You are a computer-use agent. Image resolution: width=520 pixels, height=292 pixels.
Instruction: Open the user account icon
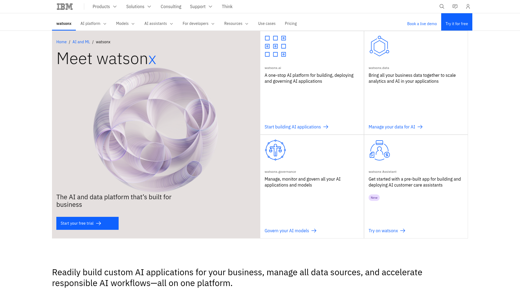[468, 6]
